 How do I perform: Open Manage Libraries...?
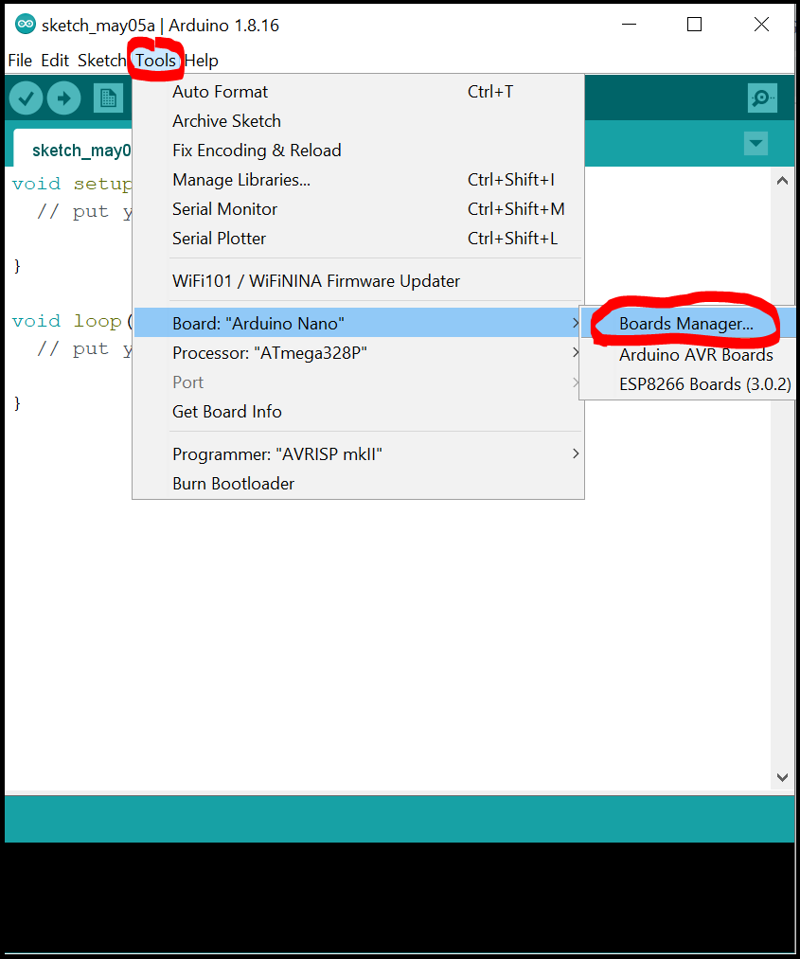click(358, 180)
